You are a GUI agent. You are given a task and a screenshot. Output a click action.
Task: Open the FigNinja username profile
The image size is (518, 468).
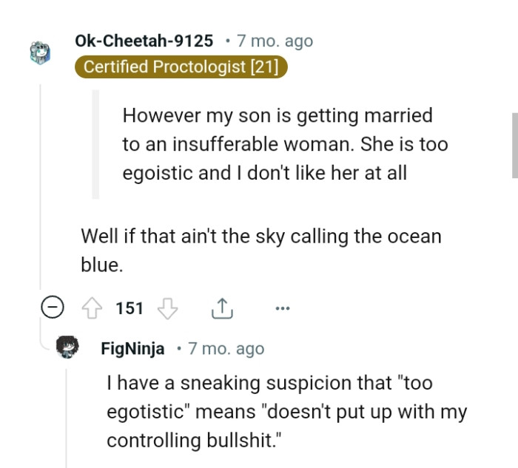(x=132, y=349)
